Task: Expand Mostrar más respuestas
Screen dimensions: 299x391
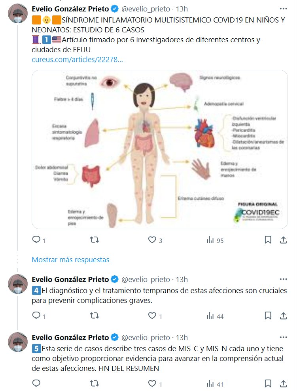Action: coord(70,259)
